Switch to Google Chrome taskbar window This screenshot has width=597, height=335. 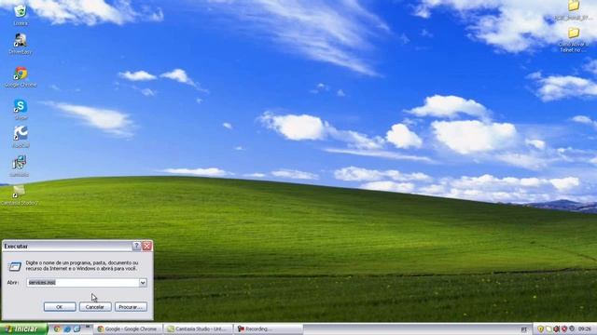(x=129, y=328)
